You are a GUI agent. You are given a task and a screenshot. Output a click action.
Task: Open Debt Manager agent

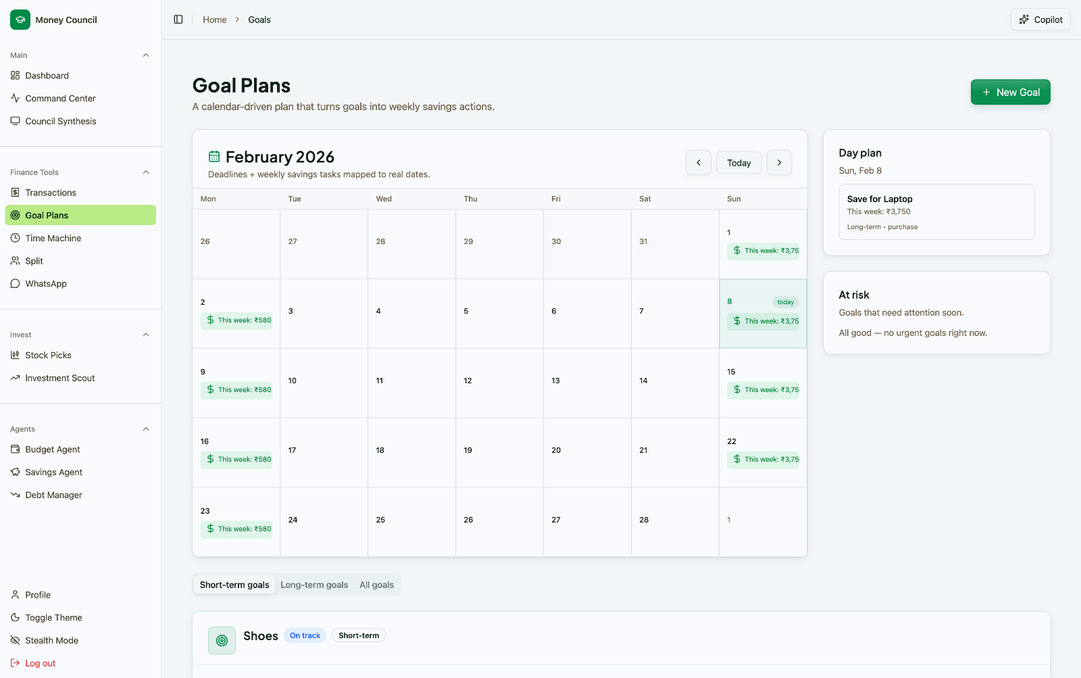tap(53, 495)
